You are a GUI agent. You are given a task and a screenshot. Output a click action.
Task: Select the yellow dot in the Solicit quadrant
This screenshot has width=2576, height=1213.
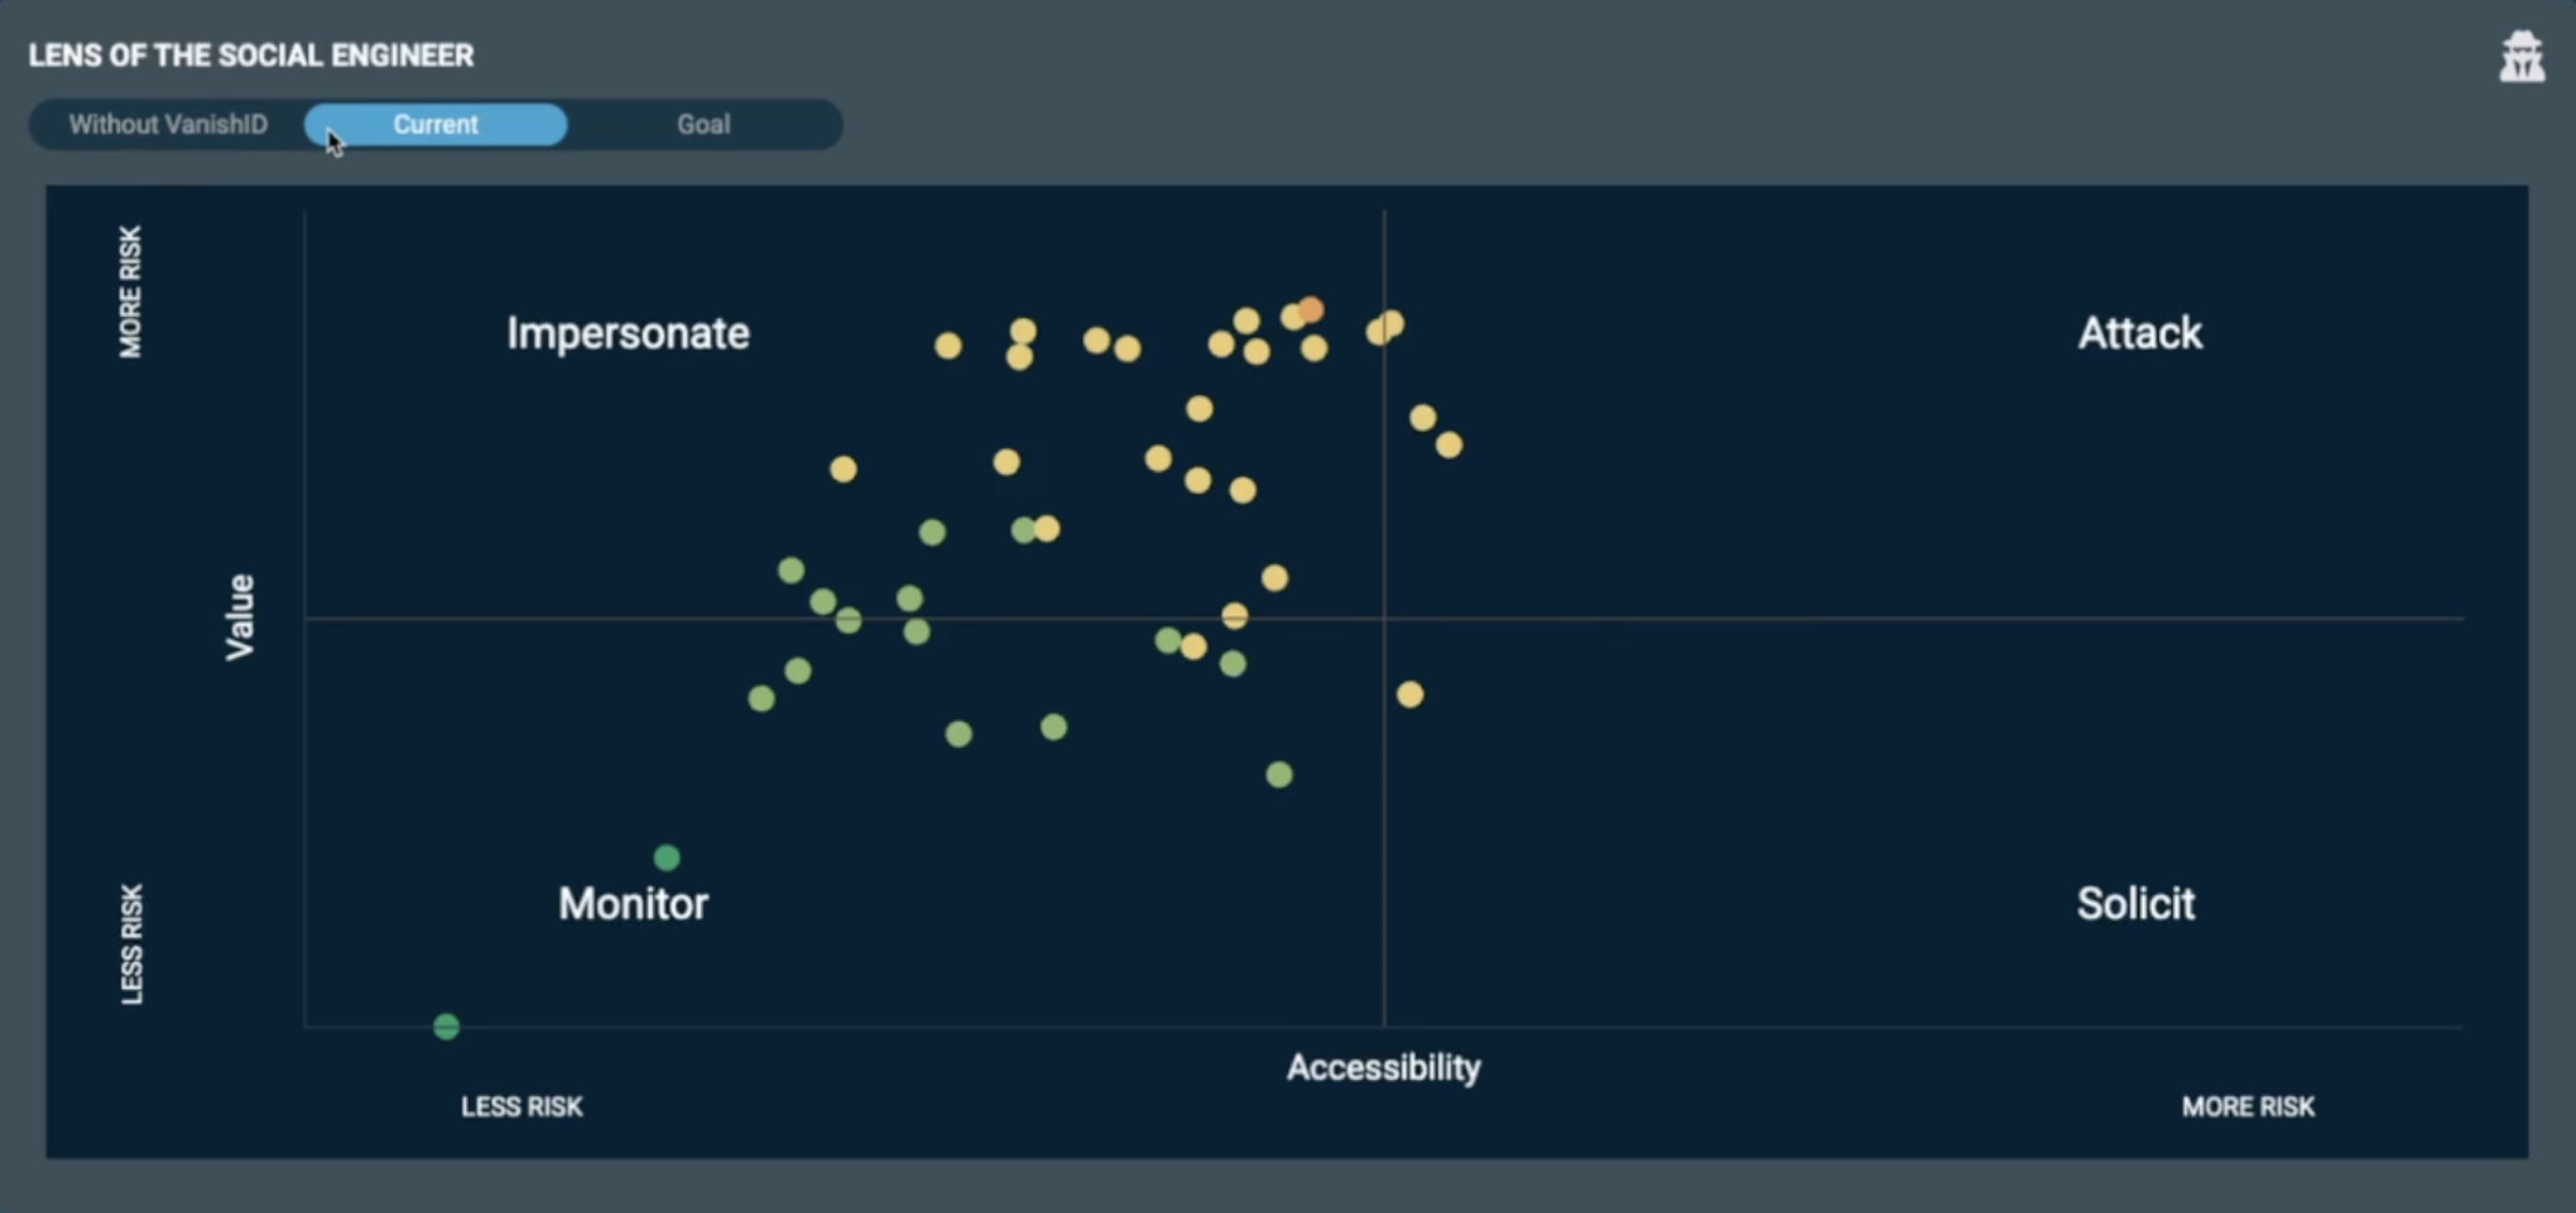click(x=1410, y=694)
